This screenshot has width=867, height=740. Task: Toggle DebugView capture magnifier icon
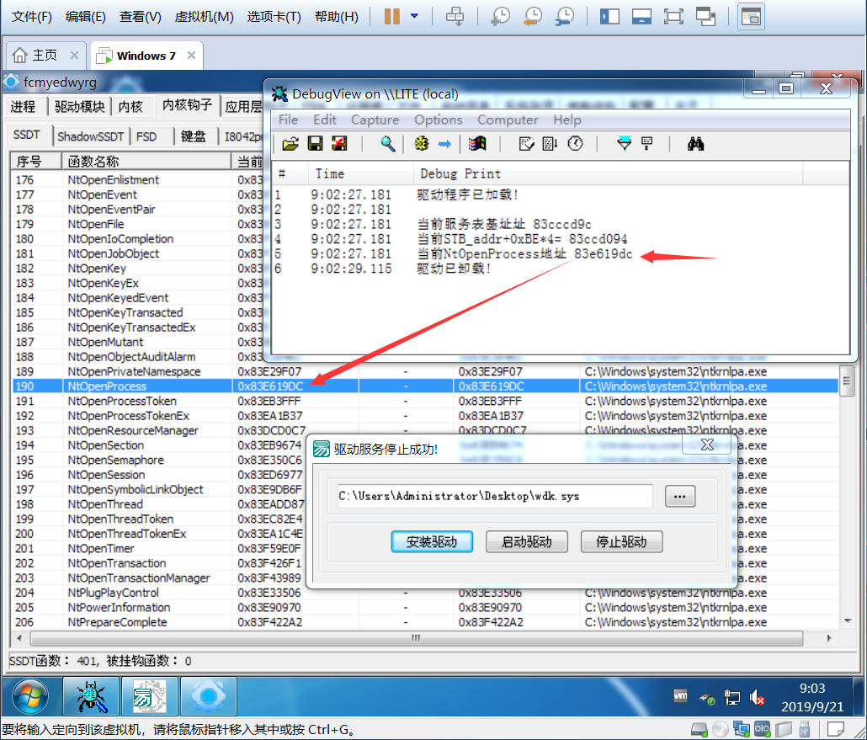tap(387, 144)
